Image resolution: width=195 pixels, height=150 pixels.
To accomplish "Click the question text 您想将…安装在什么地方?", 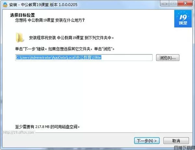I will [x=50, y=20].
